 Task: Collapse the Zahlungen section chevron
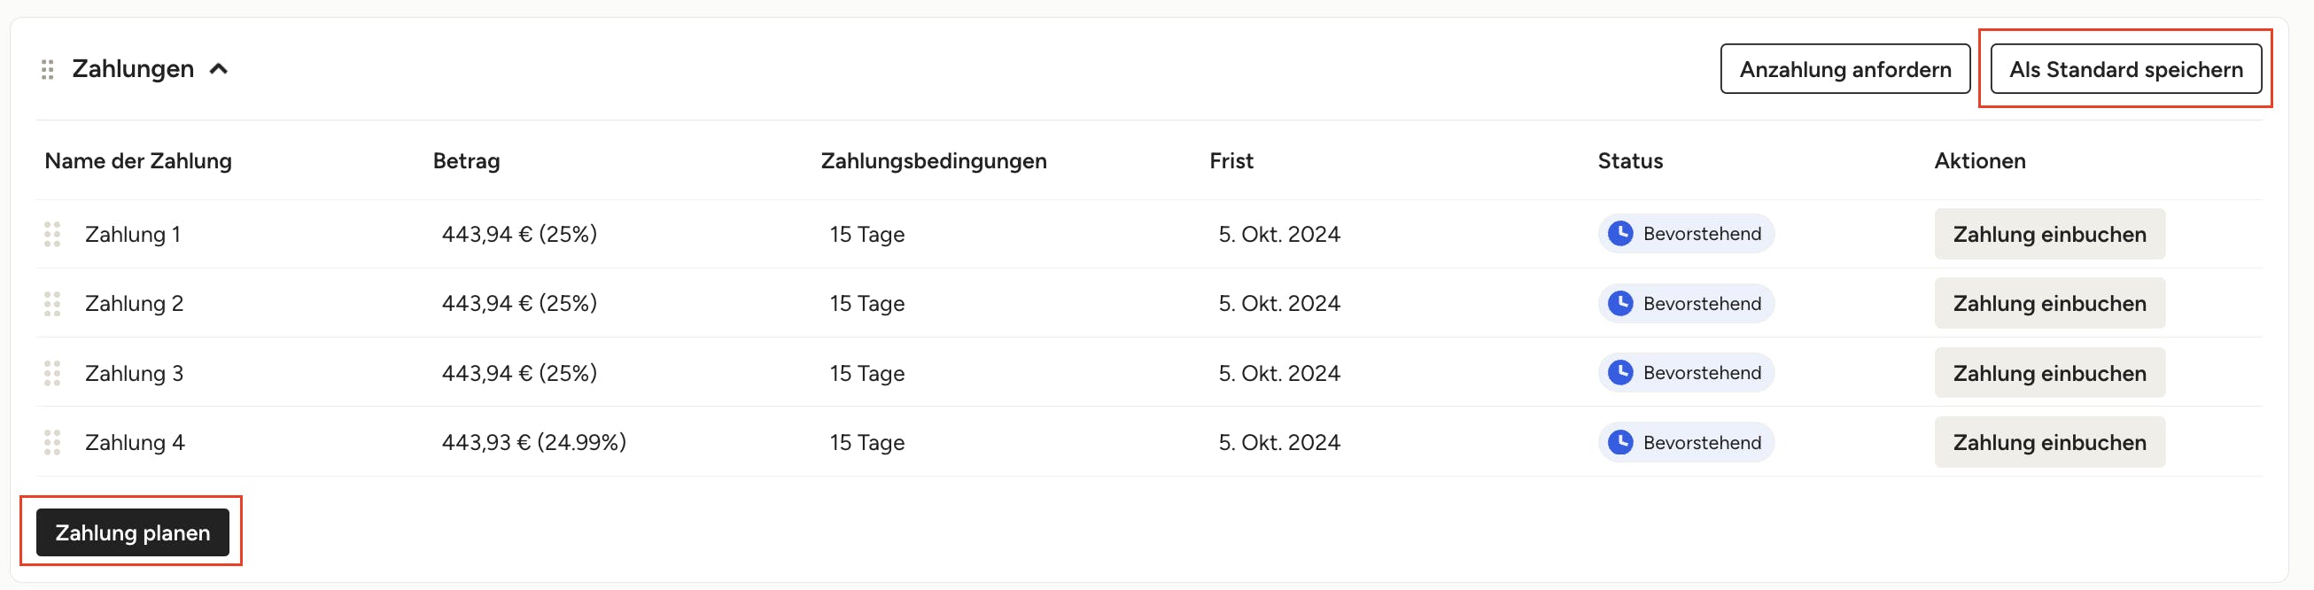pyautogui.click(x=218, y=69)
